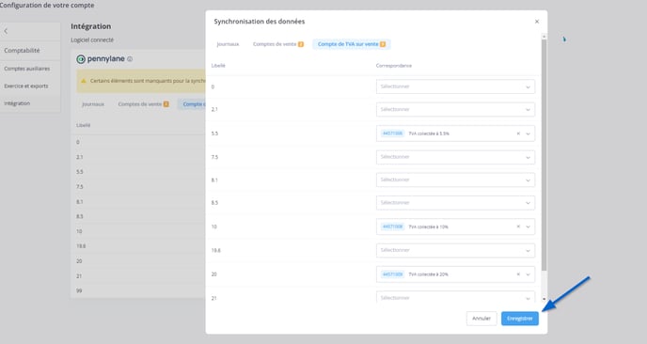This screenshot has height=344, width=647.
Task: Open correspondance dropdown for rate 2.1
Action: (455, 110)
